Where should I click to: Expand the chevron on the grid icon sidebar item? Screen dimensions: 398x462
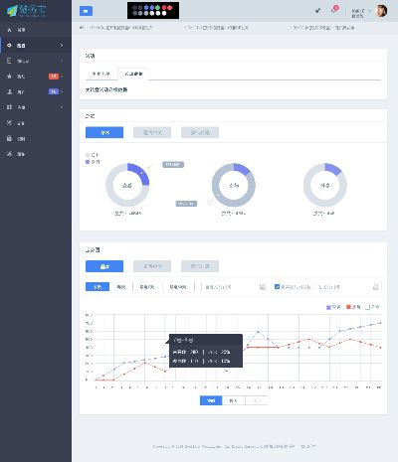[x=62, y=107]
